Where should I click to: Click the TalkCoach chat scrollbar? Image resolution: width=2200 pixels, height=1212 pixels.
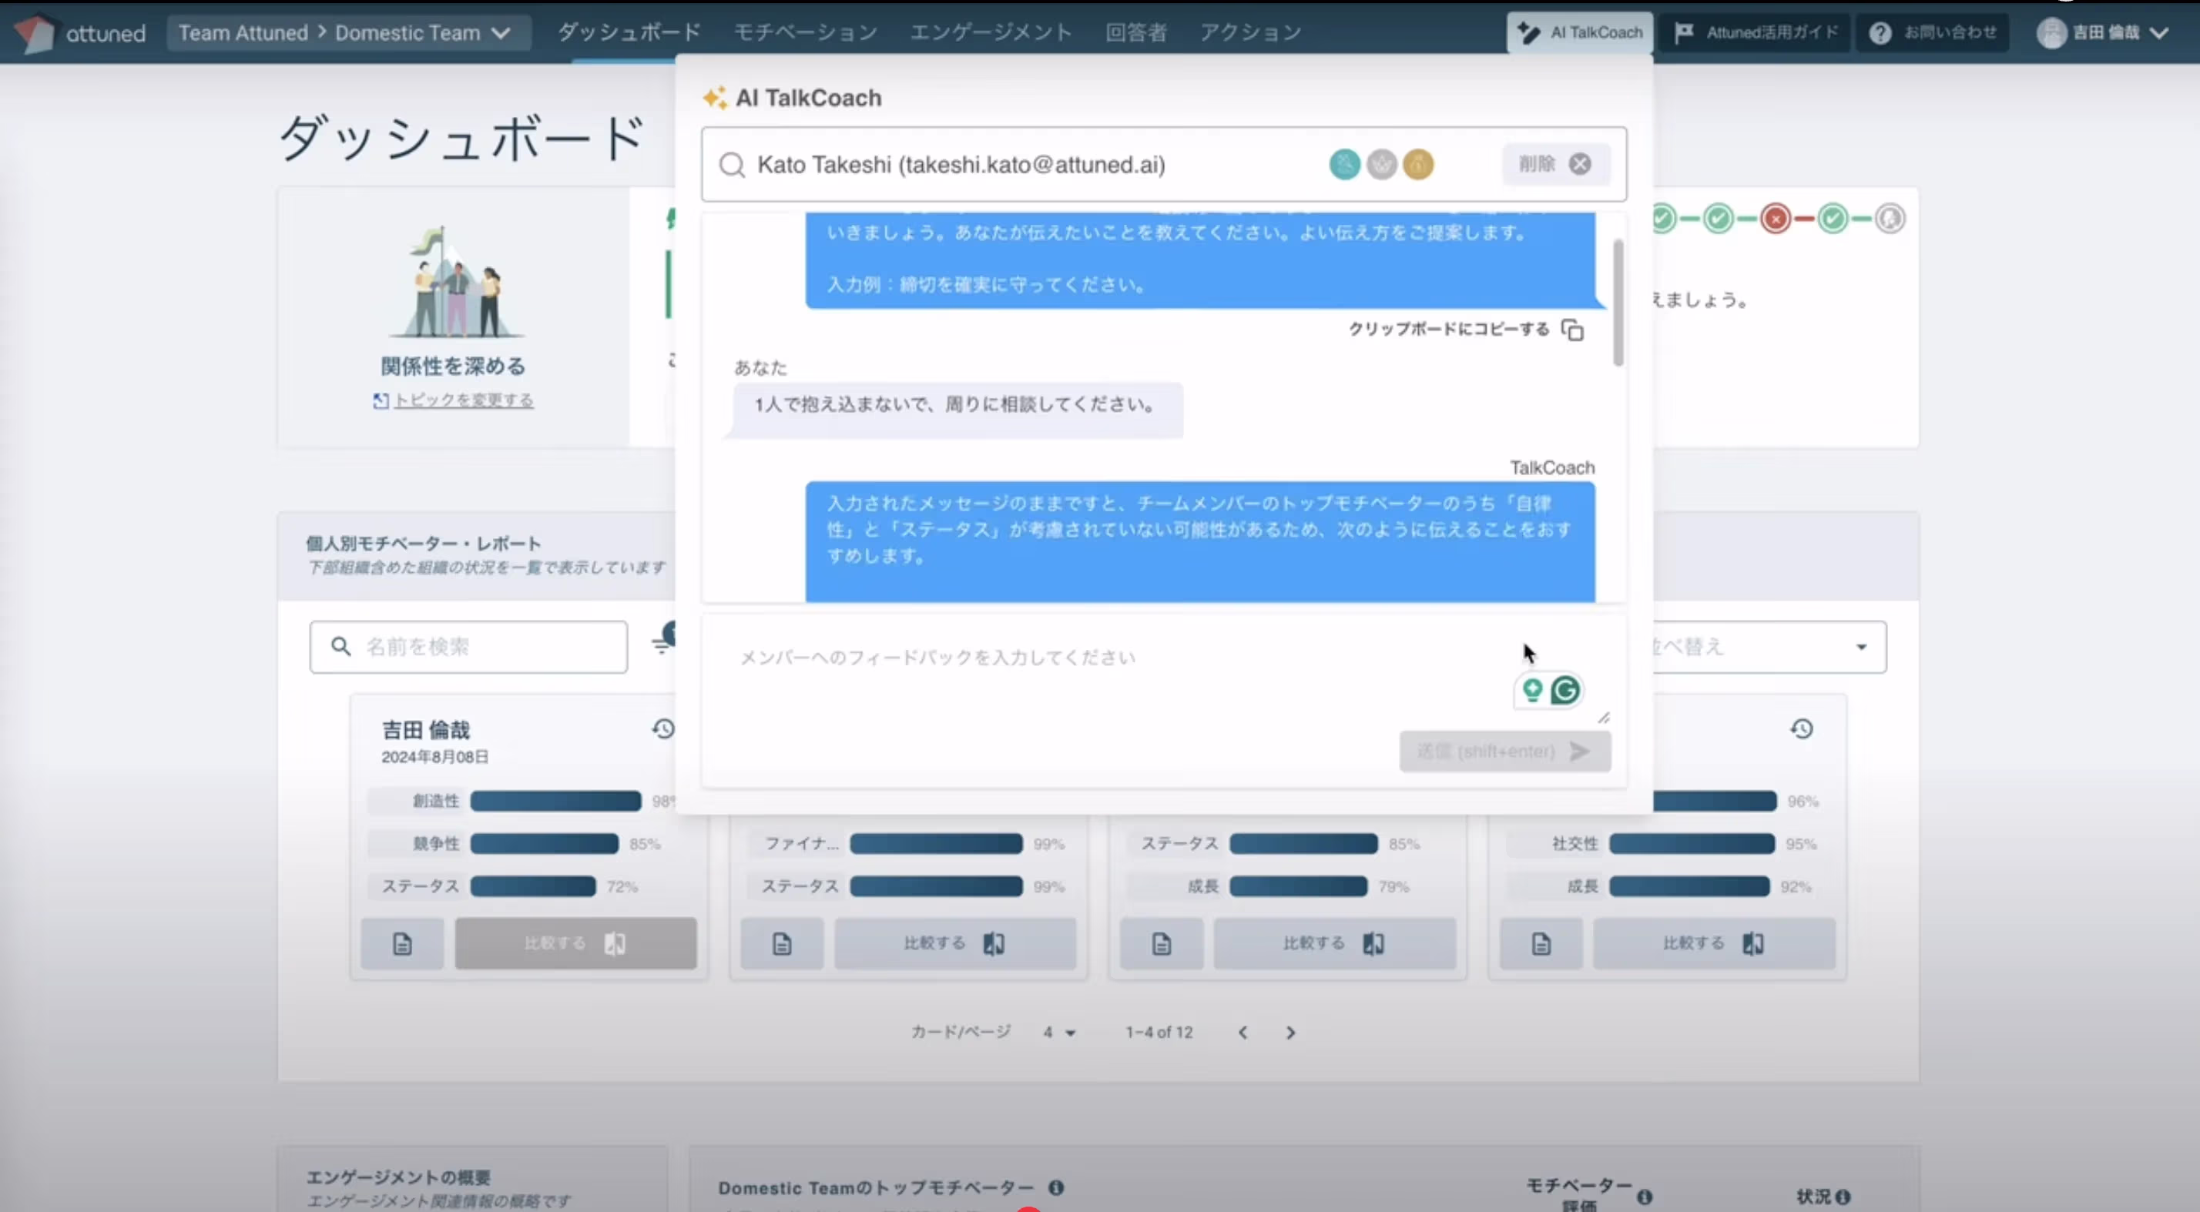tap(1618, 303)
